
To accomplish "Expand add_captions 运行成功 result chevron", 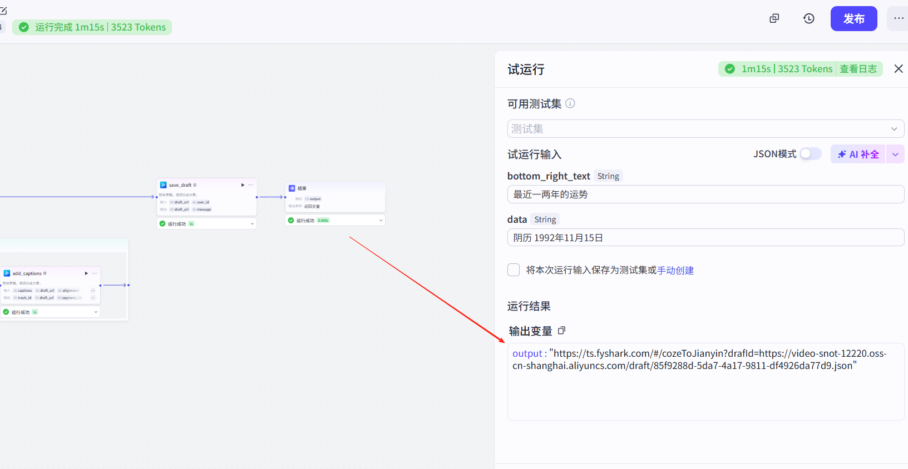I will pyautogui.click(x=96, y=312).
